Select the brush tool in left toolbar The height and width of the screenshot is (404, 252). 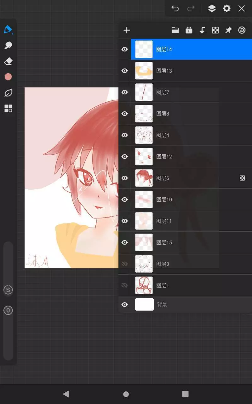click(x=8, y=30)
